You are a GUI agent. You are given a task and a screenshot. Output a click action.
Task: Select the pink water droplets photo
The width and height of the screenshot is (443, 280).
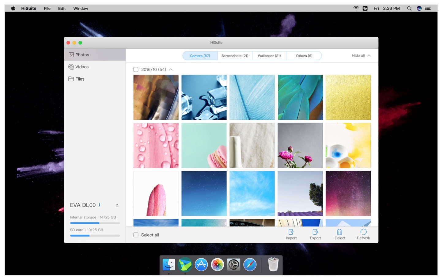156,146
